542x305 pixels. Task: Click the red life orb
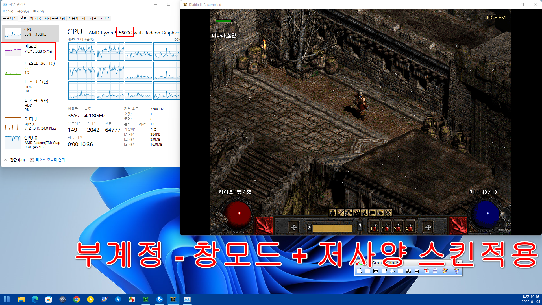[x=238, y=215]
